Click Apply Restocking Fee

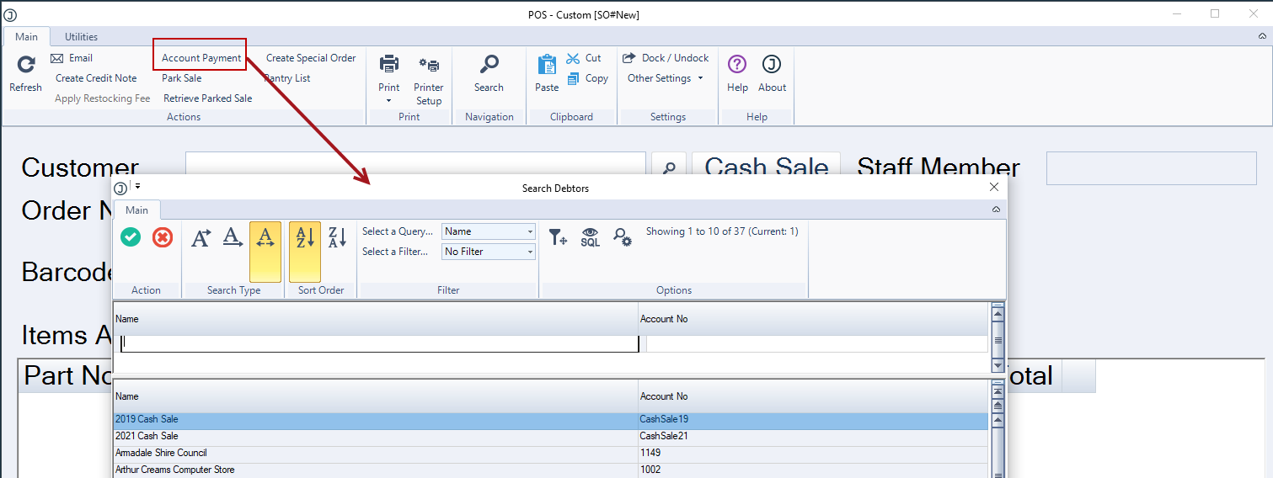coord(103,98)
